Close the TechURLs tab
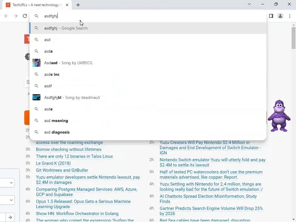The height and width of the screenshot is (222, 296). point(67,5)
